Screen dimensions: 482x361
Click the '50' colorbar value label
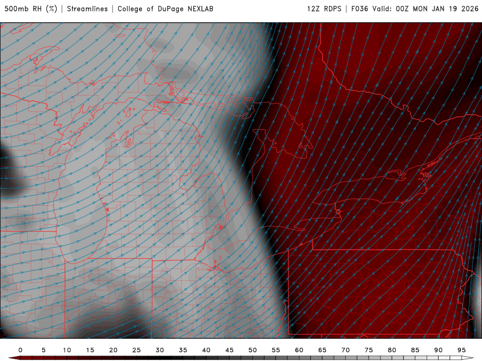pyautogui.click(x=252, y=350)
